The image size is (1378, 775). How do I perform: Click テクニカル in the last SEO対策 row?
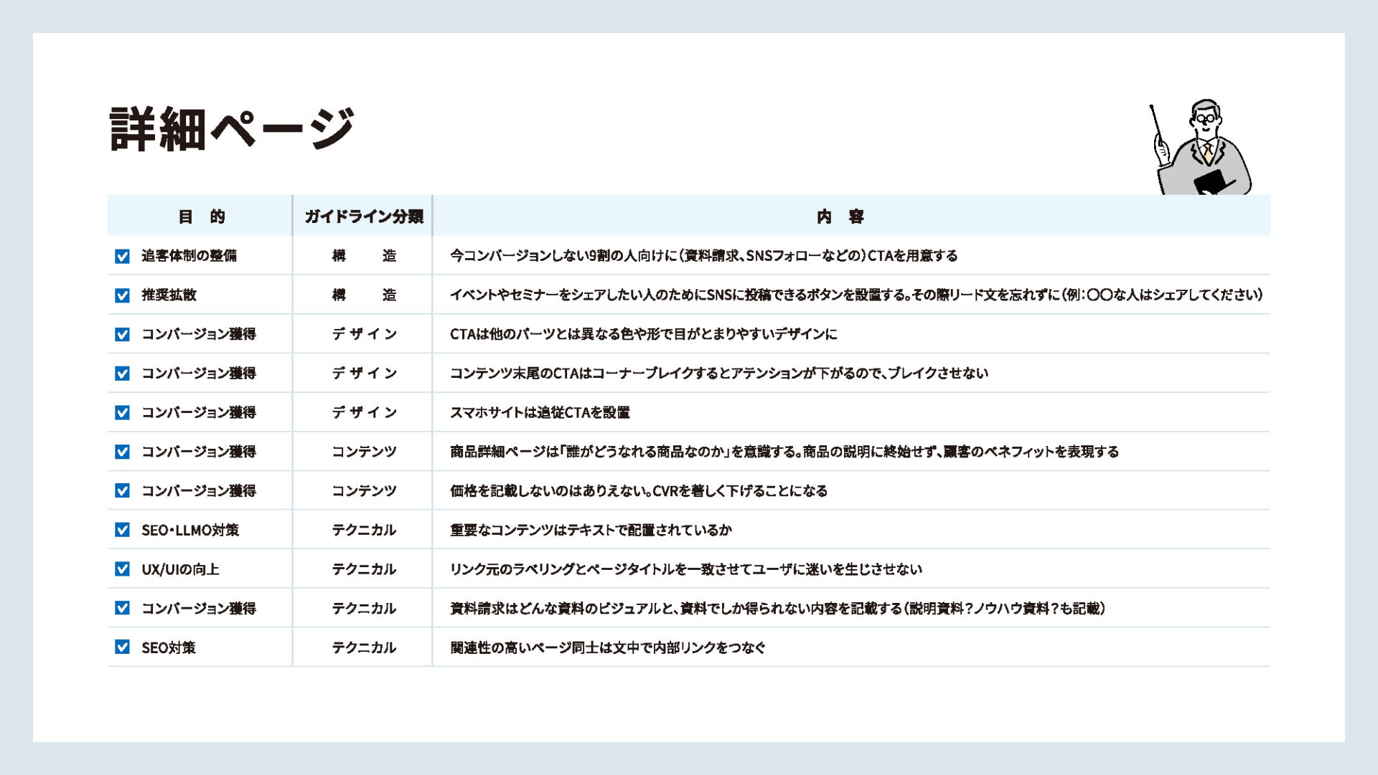coord(364,647)
